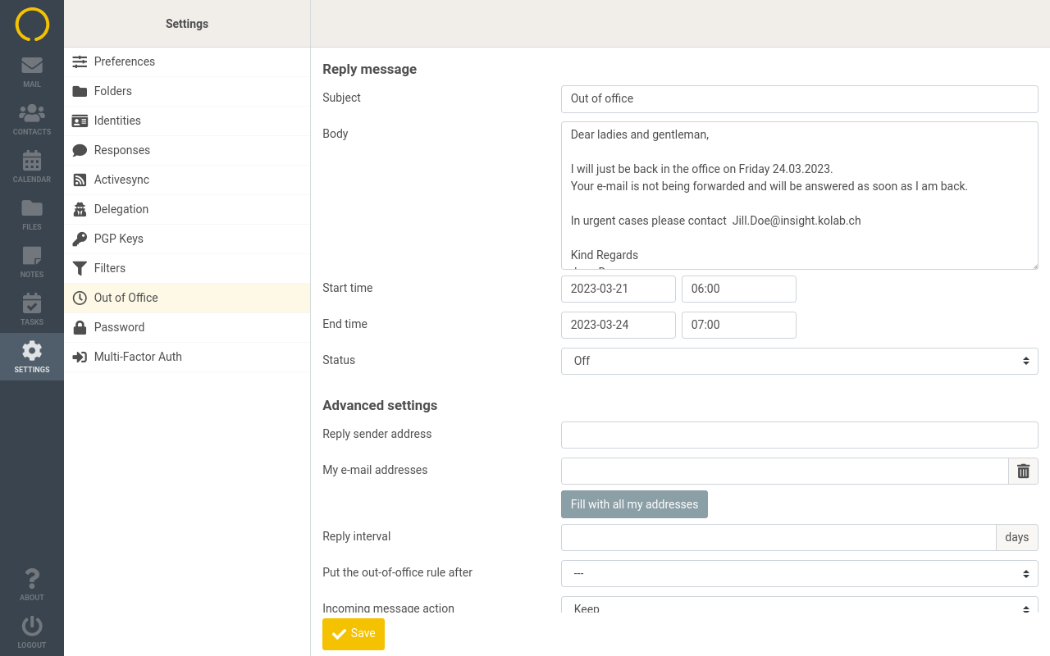Click the Reply interval label

coord(357,536)
